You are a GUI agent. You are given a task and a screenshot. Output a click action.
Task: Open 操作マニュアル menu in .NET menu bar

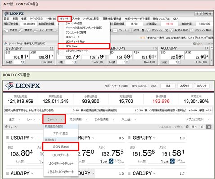pyautogui.click(x=161, y=19)
